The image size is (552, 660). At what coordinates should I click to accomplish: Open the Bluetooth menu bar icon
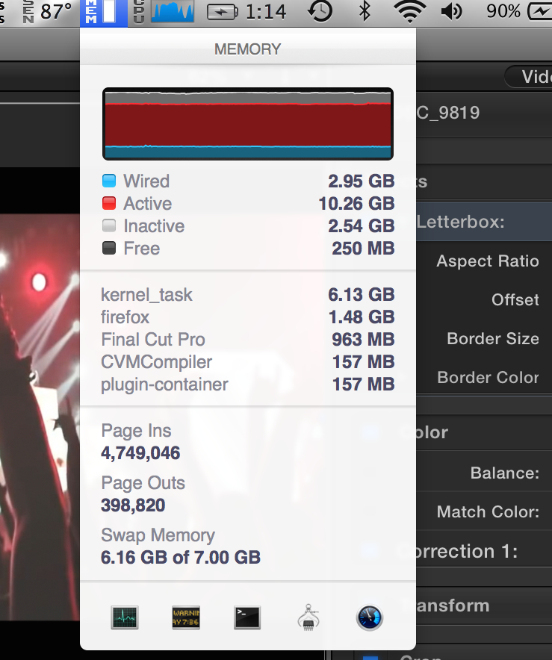[x=365, y=12]
